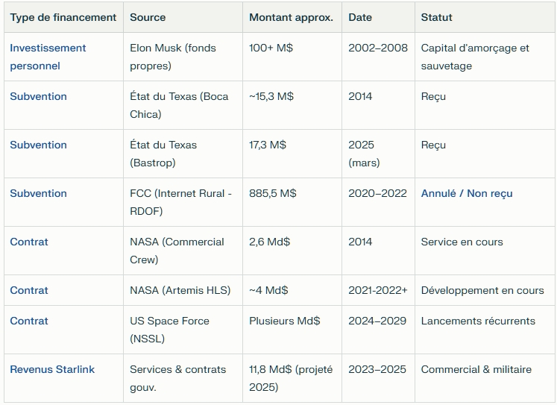Click the Subvention link in the FCC row
Image resolution: width=557 pixels, height=405 pixels.
[x=38, y=193]
